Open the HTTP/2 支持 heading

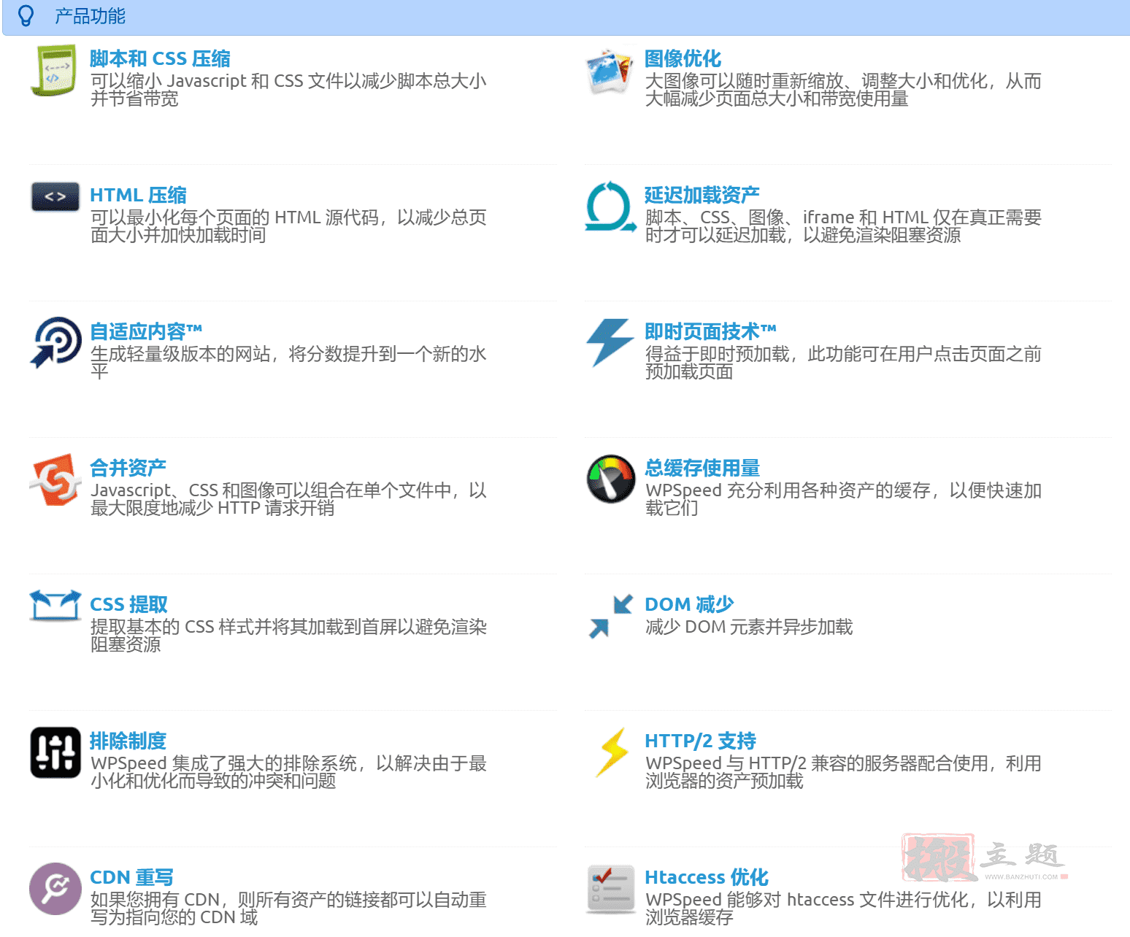[700, 741]
